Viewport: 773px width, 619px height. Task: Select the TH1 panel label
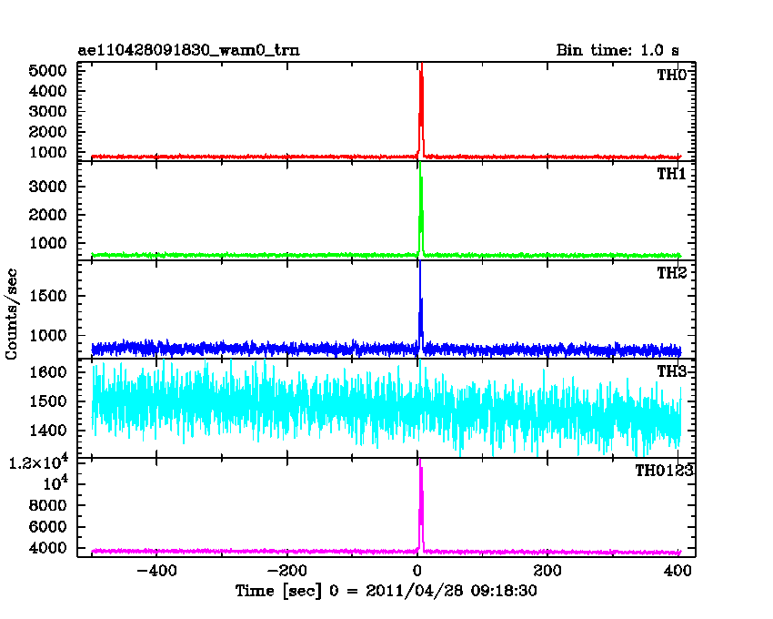tap(671, 174)
